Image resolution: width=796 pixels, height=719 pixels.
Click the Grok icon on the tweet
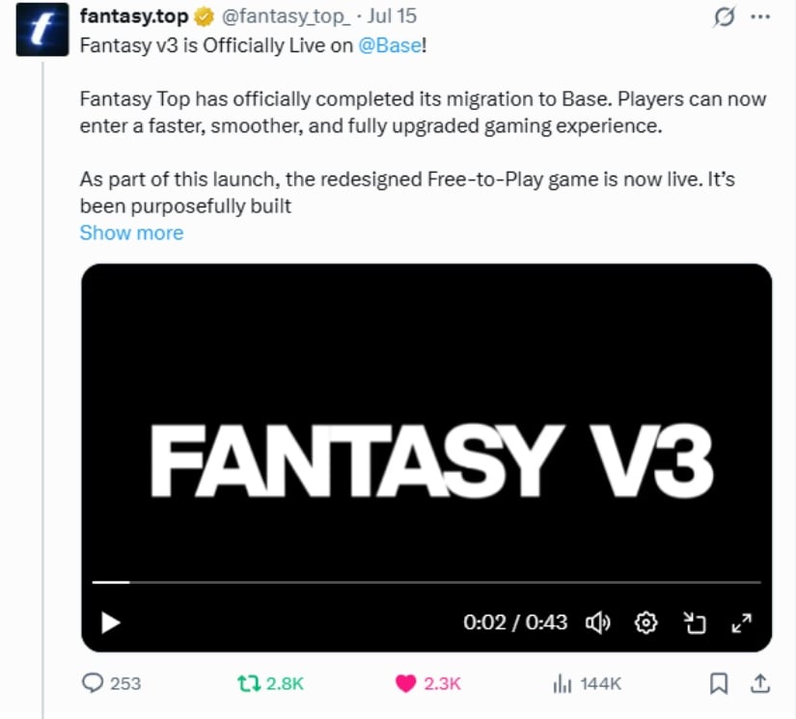[724, 16]
